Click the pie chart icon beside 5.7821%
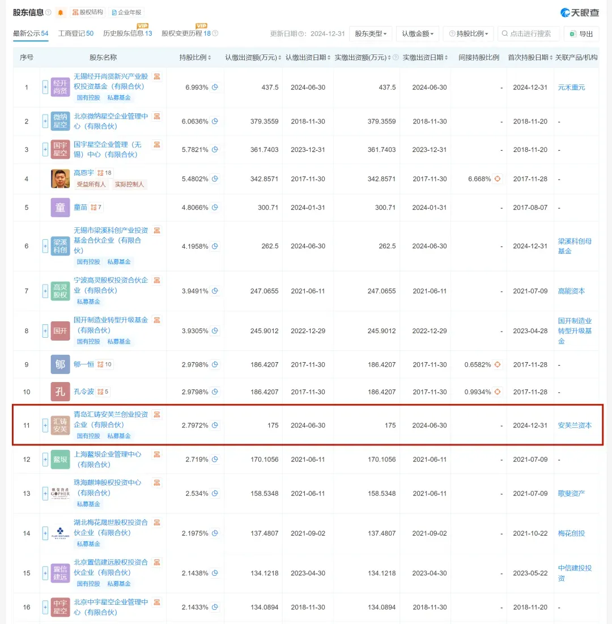 coord(215,149)
